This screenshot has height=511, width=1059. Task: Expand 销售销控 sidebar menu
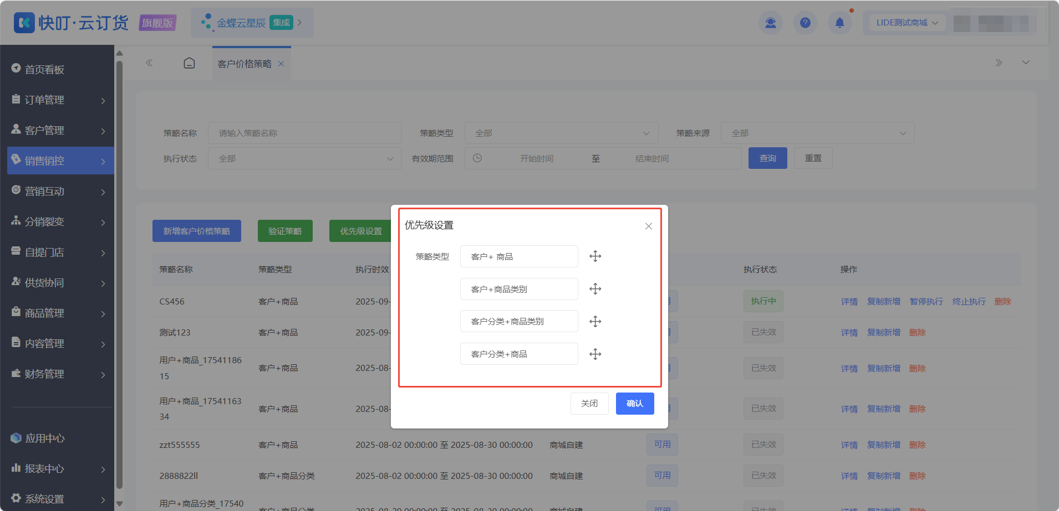tap(60, 161)
